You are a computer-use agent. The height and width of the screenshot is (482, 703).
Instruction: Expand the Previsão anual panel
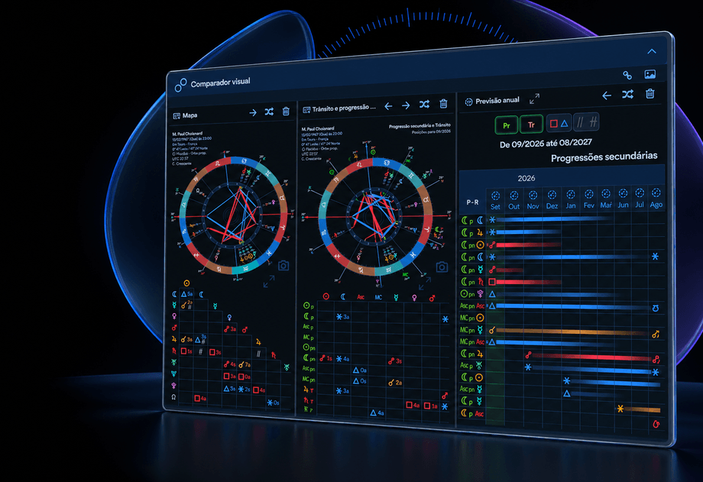[534, 99]
